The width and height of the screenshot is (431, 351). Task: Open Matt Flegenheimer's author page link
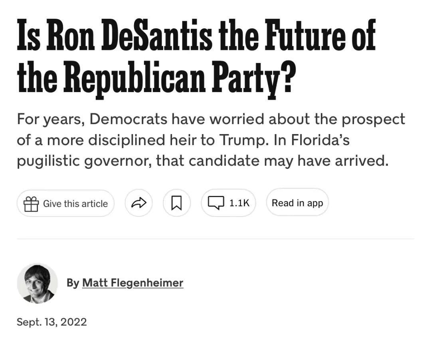click(x=132, y=283)
